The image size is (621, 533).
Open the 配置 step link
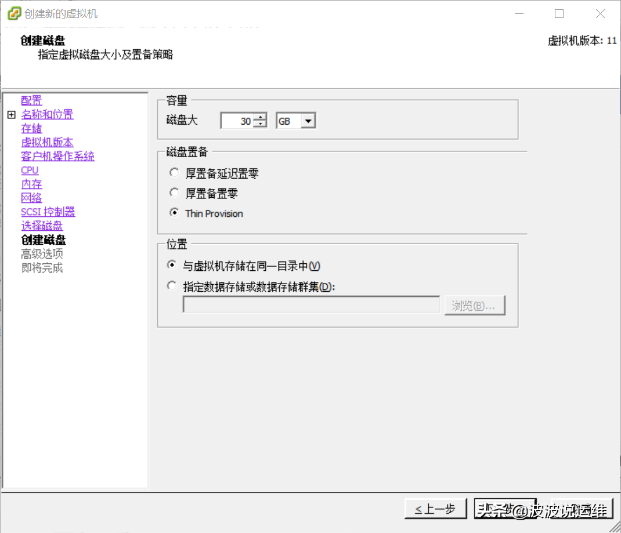[31, 100]
